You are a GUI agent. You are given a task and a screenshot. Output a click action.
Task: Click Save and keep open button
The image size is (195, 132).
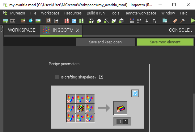coord(105,42)
